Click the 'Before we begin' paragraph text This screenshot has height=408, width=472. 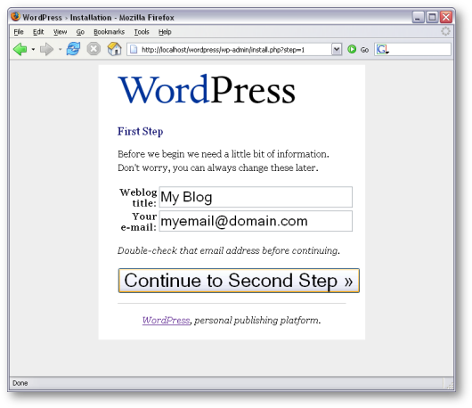224,160
